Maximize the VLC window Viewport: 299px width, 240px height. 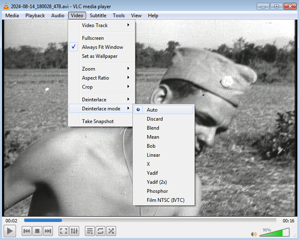click(x=276, y=7)
